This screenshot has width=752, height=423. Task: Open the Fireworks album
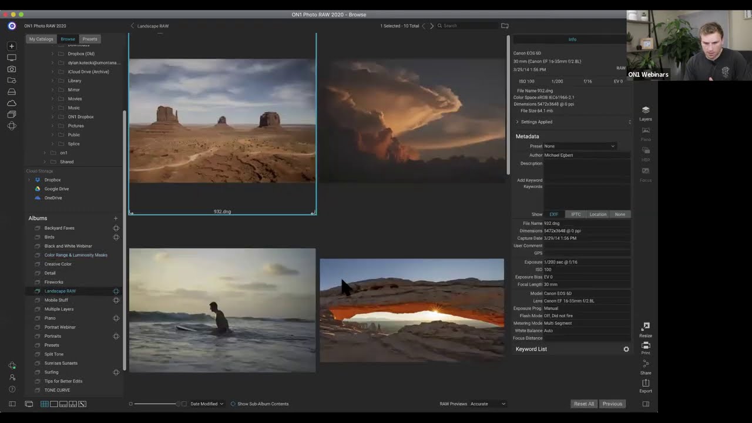(x=53, y=282)
